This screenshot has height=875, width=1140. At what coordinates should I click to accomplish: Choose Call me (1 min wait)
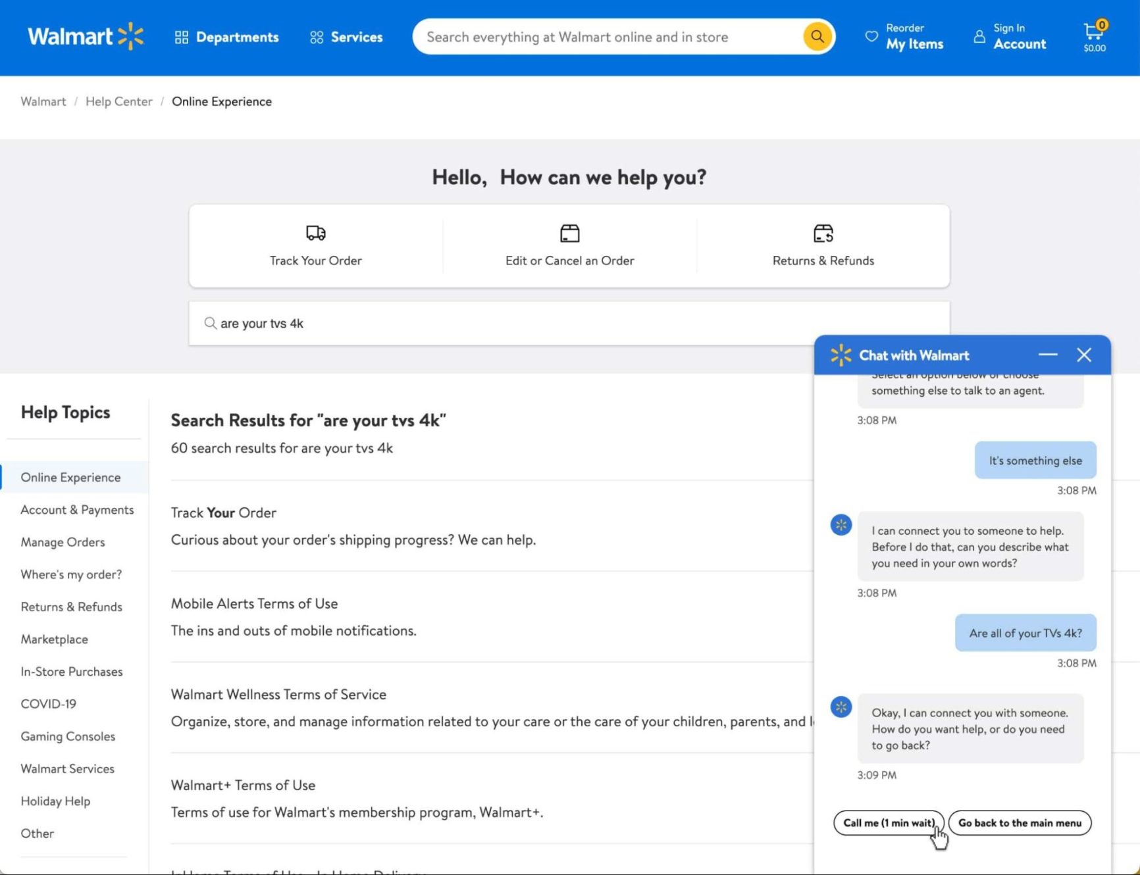pyautogui.click(x=889, y=823)
